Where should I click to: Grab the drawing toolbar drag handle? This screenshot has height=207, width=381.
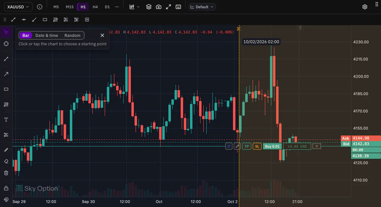pos(5,20)
